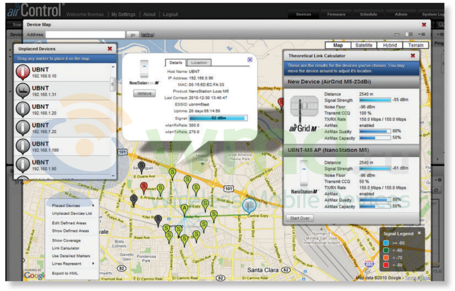This screenshot has height=291, width=455.
Task: Switch map view to Terrain
Action: pyautogui.click(x=415, y=45)
